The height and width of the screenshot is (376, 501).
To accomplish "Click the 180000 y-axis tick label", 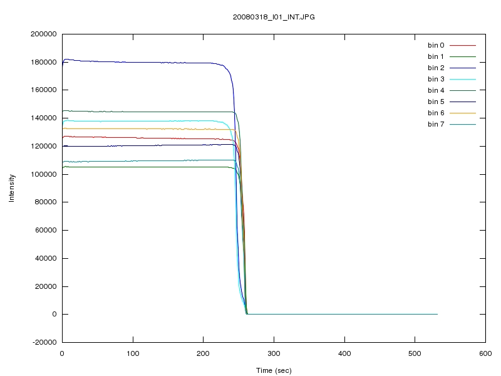I will pyautogui.click(x=43, y=62).
